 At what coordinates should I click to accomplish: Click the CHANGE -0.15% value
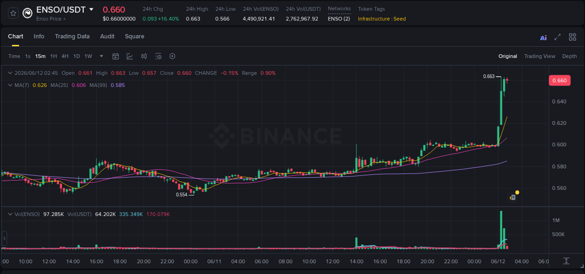[x=229, y=73]
